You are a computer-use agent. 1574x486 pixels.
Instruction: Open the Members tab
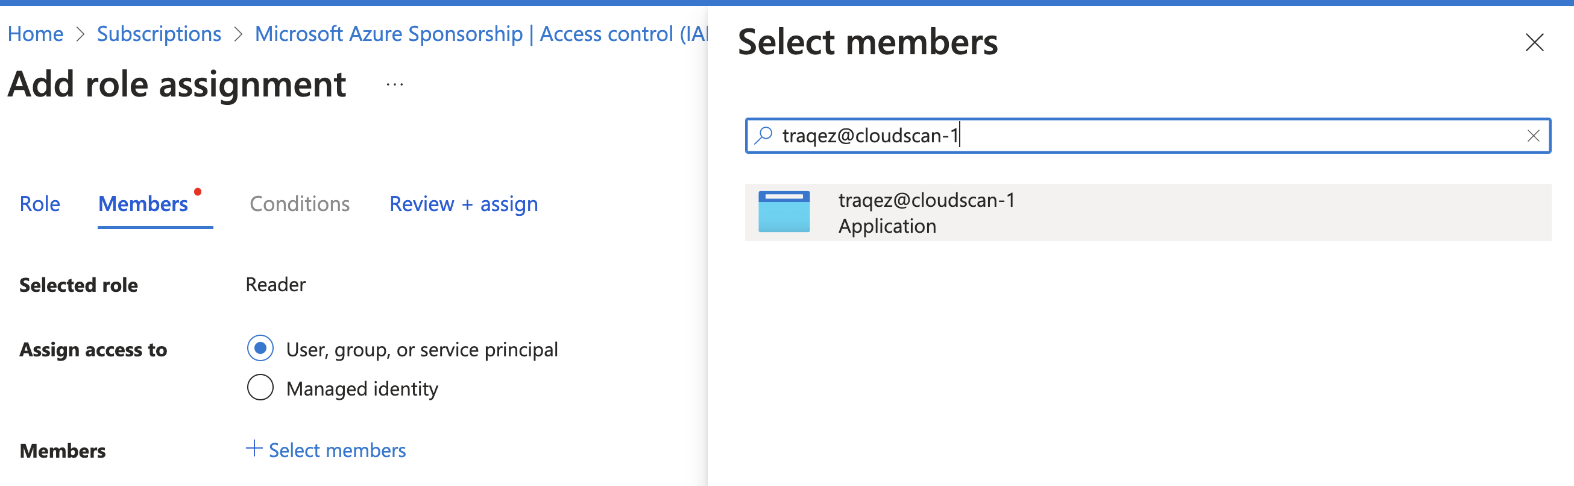[143, 204]
